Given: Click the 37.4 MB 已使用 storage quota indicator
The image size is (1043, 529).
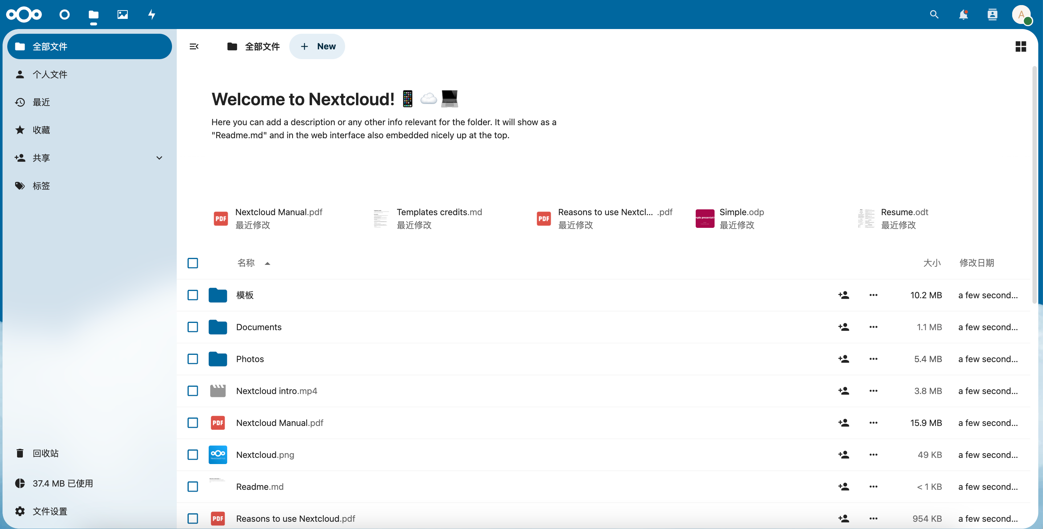Looking at the screenshot, I should click(x=90, y=484).
